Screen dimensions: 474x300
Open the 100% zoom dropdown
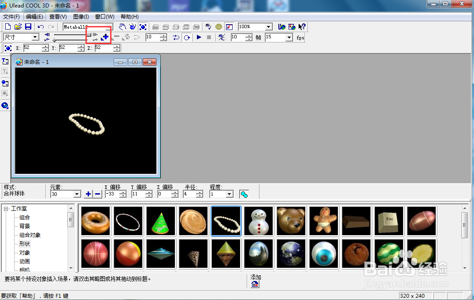pyautogui.click(x=268, y=27)
